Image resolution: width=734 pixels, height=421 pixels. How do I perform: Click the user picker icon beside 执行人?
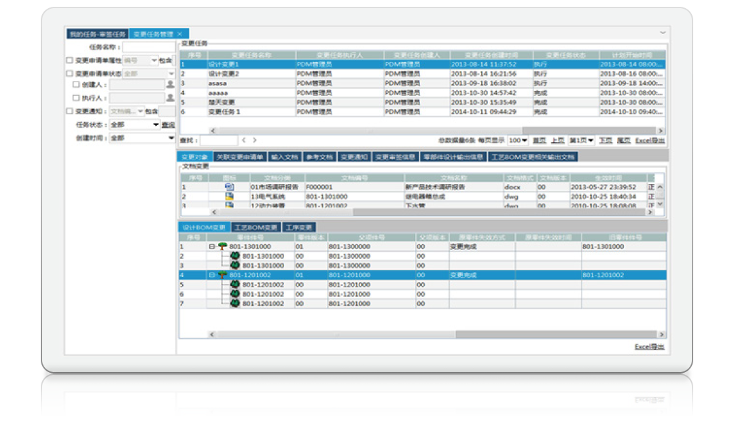(170, 98)
